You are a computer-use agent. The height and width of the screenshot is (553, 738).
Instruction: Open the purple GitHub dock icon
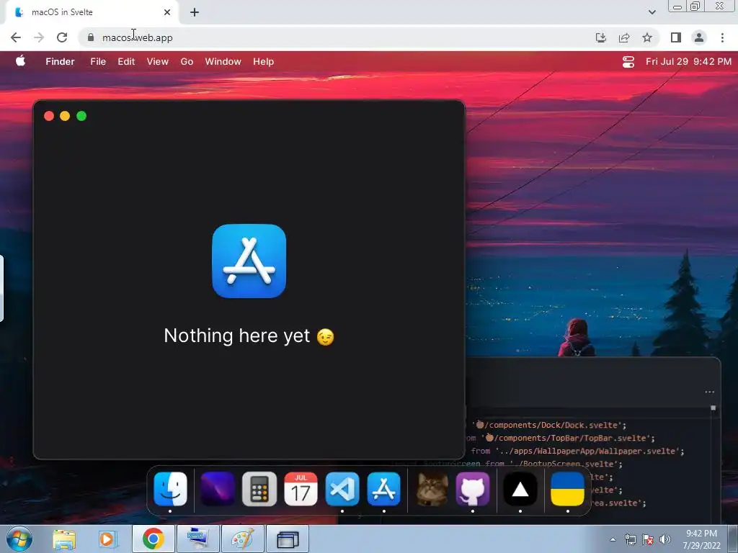point(473,489)
